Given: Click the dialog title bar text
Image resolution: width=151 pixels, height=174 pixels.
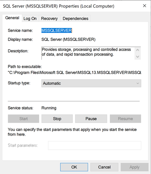Looking at the screenshot, I should click(59, 6).
